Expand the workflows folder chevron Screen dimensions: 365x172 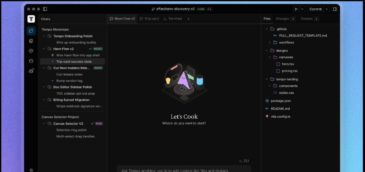point(269,42)
